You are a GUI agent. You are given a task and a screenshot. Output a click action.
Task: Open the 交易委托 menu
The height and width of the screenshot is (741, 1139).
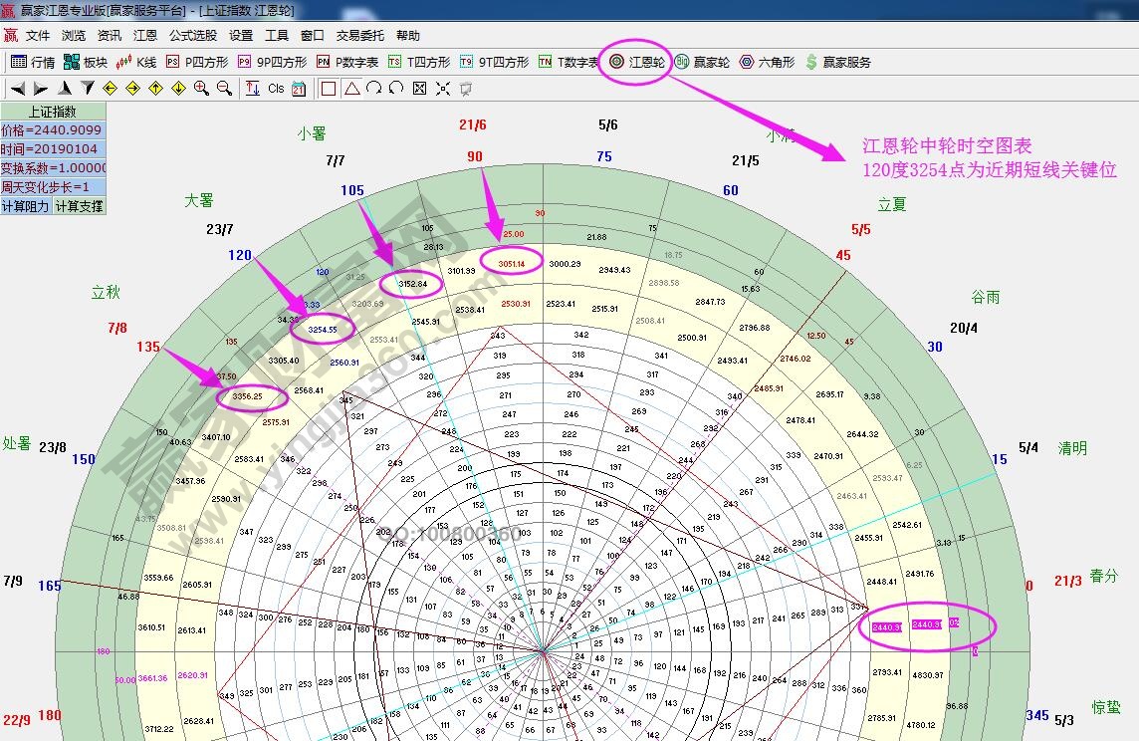point(359,35)
